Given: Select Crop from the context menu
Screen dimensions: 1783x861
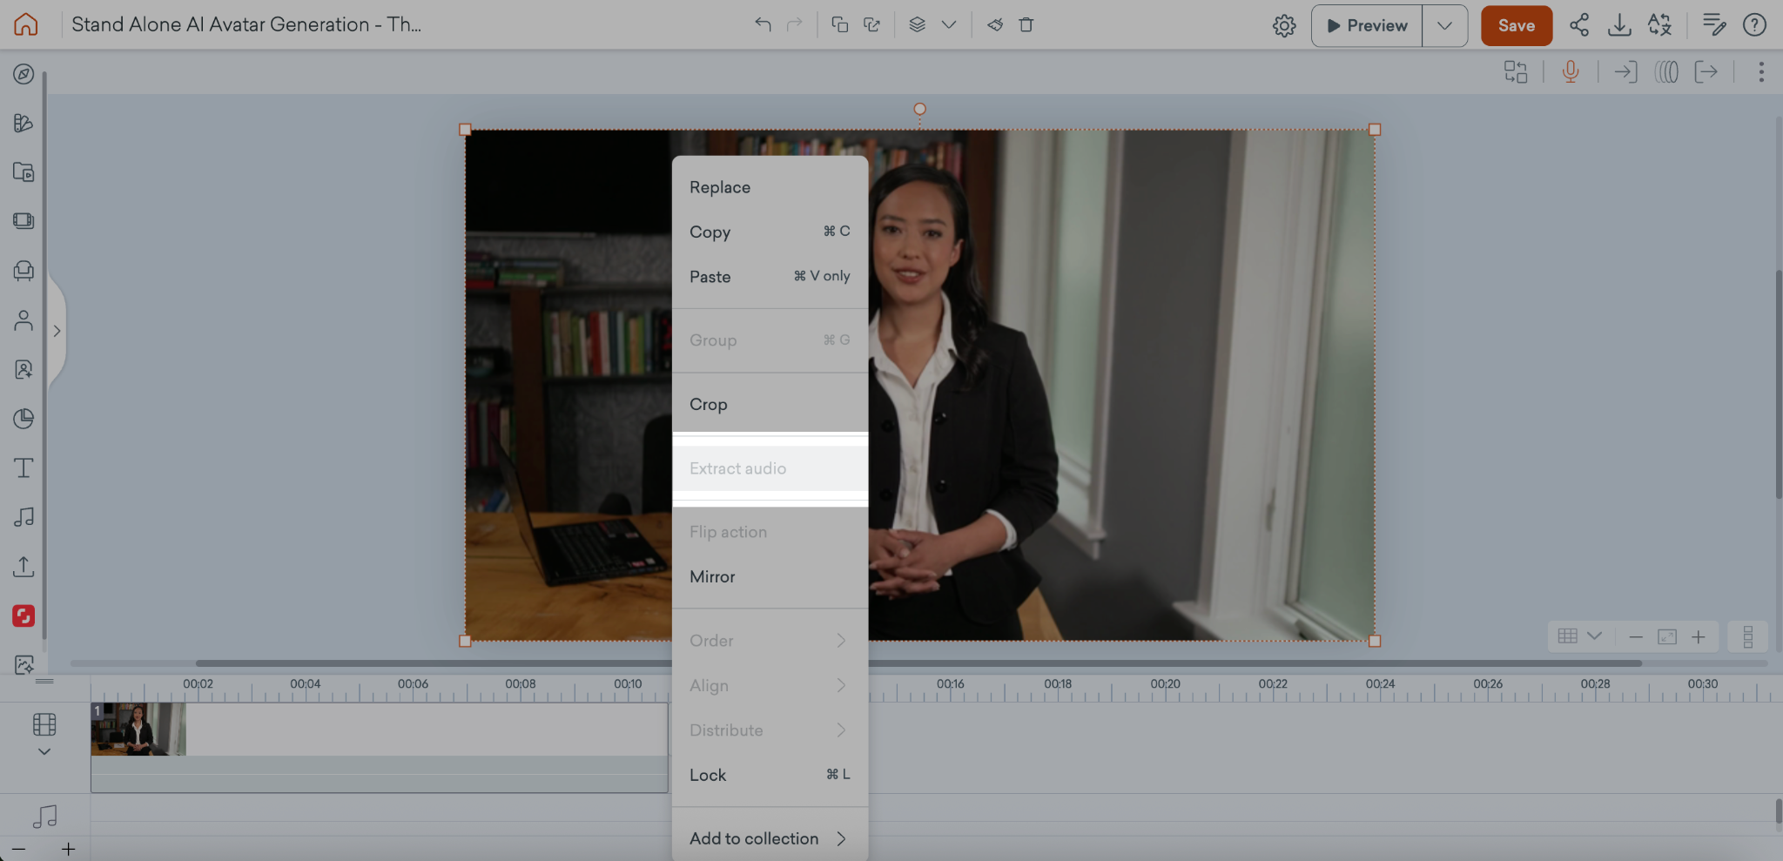Looking at the screenshot, I should tap(709, 404).
